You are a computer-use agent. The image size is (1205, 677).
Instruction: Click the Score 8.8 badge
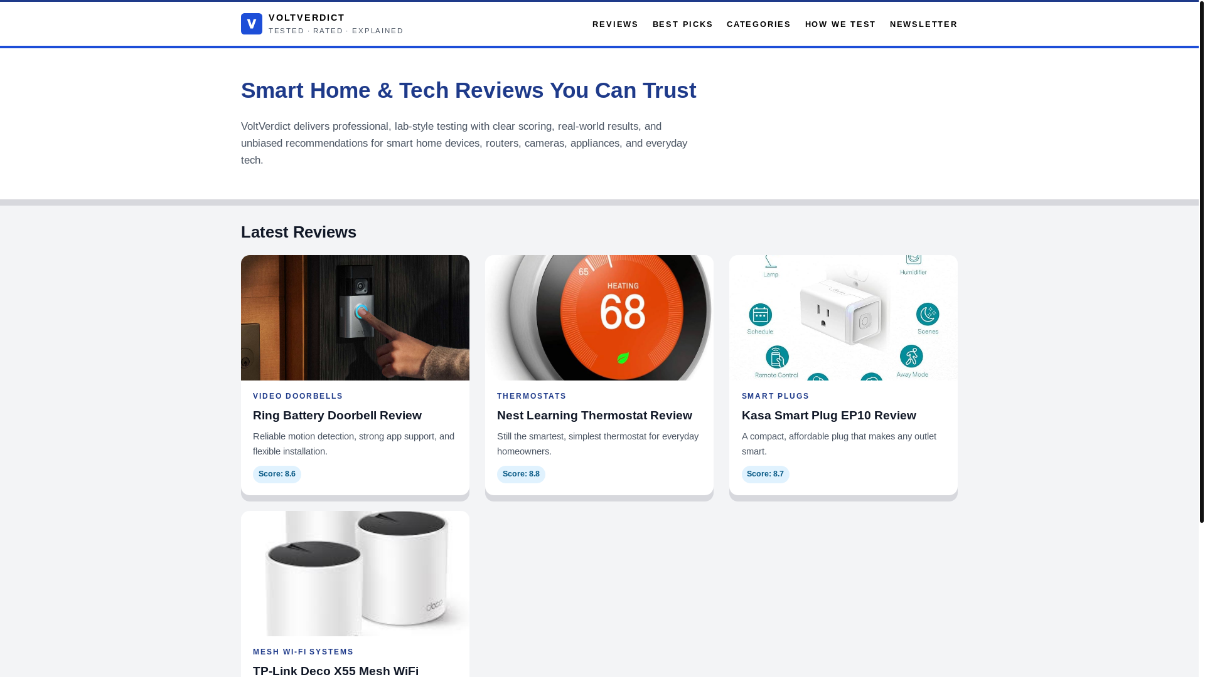point(520,474)
